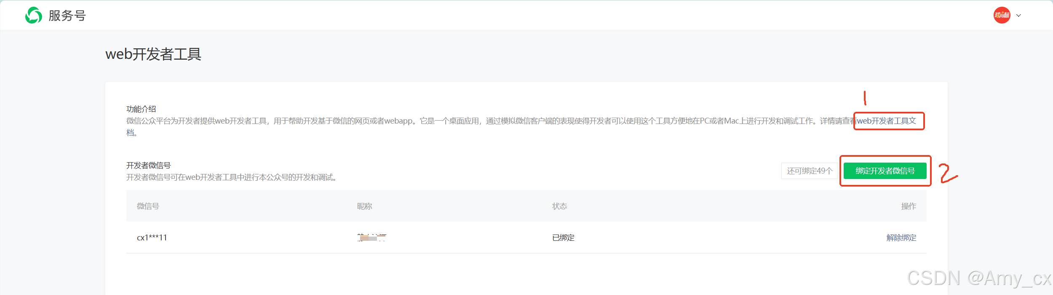Click the 功能介绍 section heading

point(141,109)
